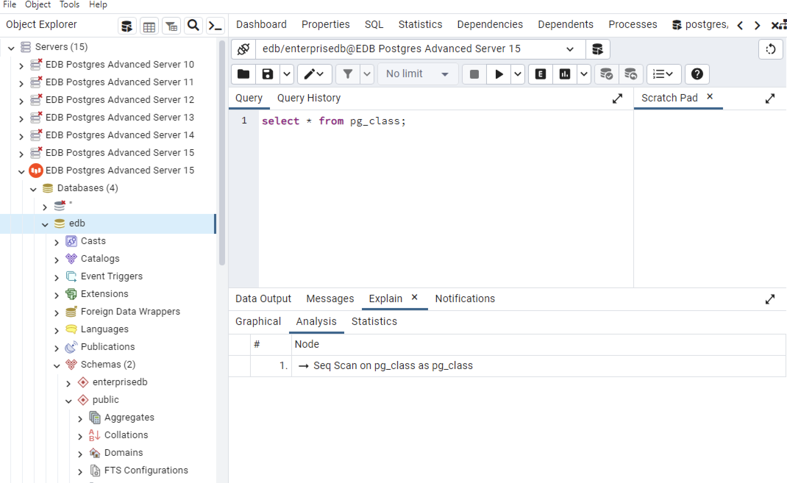Expand enterprisedb schema node
The height and width of the screenshot is (483, 787).
click(x=68, y=383)
